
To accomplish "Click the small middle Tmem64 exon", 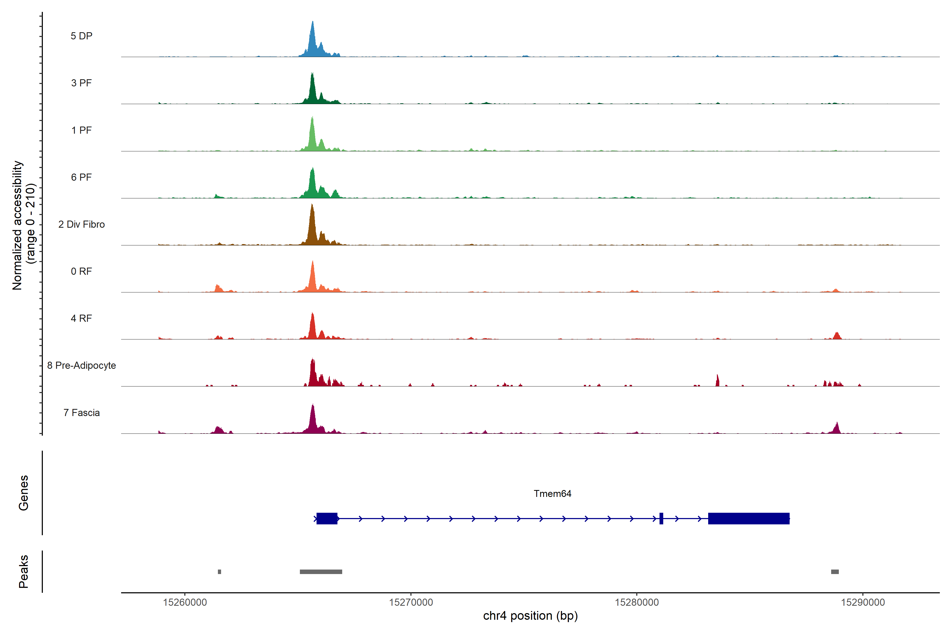I will coord(661,518).
